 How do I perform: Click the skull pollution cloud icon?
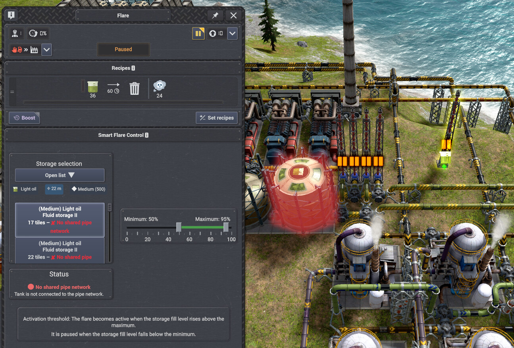(159, 86)
